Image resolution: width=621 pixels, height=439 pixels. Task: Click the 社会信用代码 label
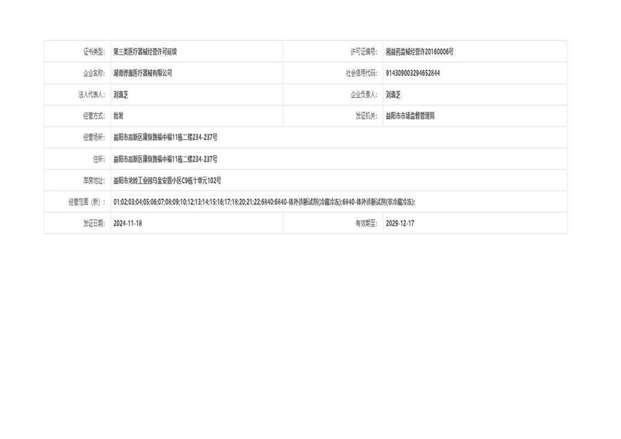(x=361, y=73)
